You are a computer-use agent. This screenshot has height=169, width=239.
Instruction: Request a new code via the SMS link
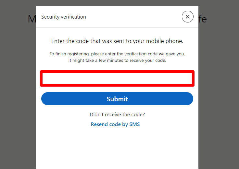tap(115, 124)
